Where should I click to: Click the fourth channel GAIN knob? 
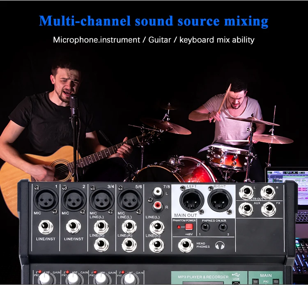pos(129,279)
